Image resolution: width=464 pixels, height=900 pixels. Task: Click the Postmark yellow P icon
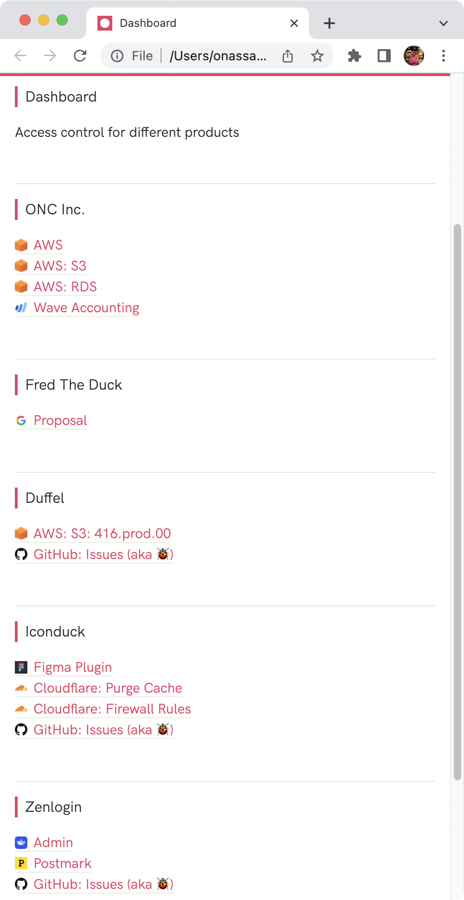(x=21, y=863)
